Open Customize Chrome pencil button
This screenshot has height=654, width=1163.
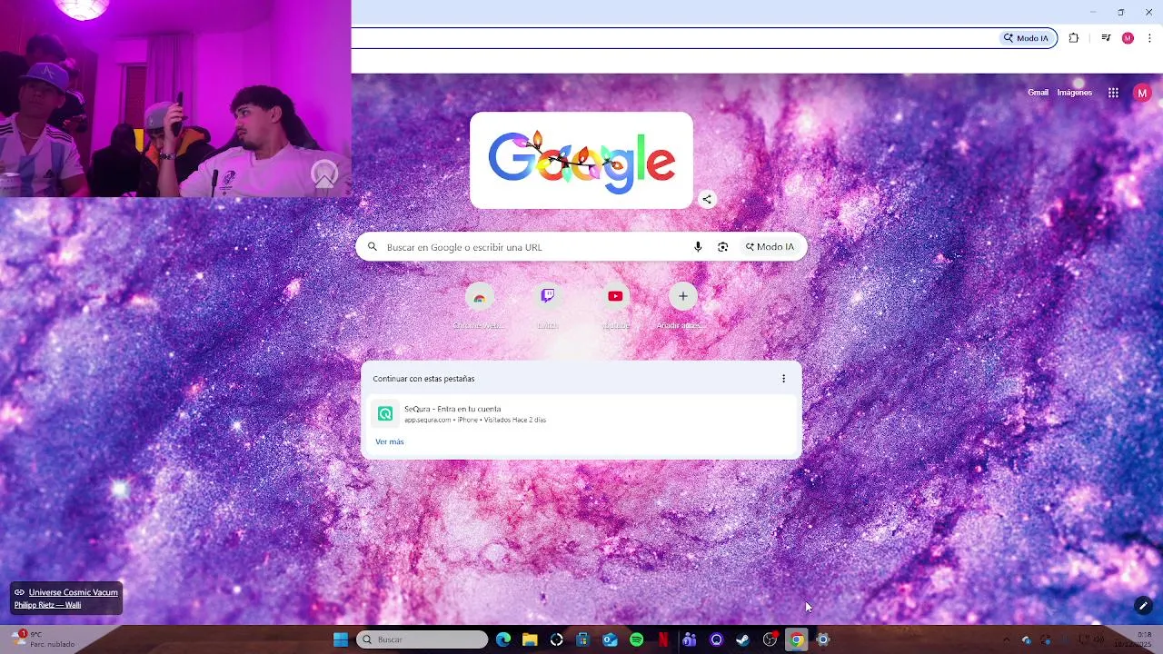click(x=1143, y=606)
